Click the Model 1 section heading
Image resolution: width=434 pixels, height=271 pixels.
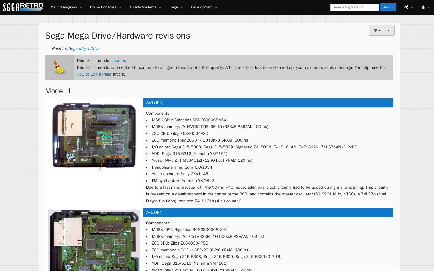58,91
